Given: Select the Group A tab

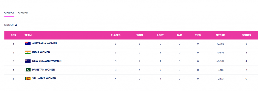Looking at the screenshot, I should (x=9, y=13).
